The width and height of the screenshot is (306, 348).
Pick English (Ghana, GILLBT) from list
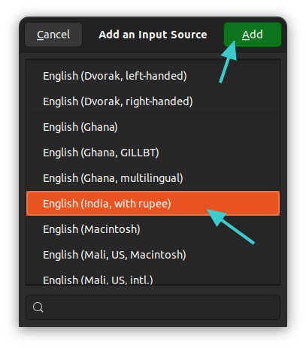(153, 153)
